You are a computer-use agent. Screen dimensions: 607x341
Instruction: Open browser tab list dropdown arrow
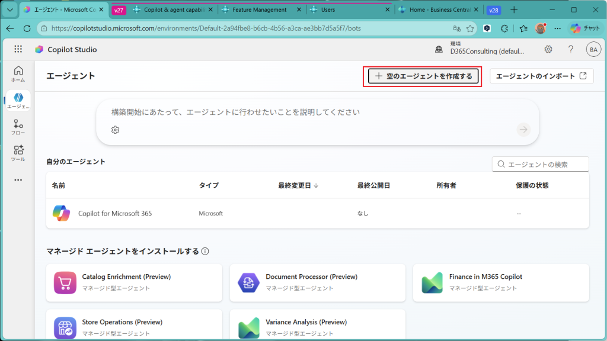click(9, 10)
